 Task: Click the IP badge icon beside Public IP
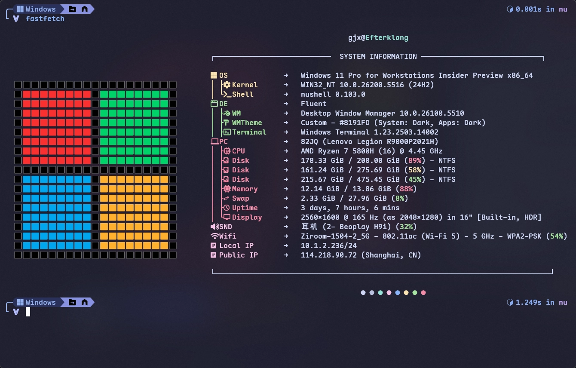point(213,255)
